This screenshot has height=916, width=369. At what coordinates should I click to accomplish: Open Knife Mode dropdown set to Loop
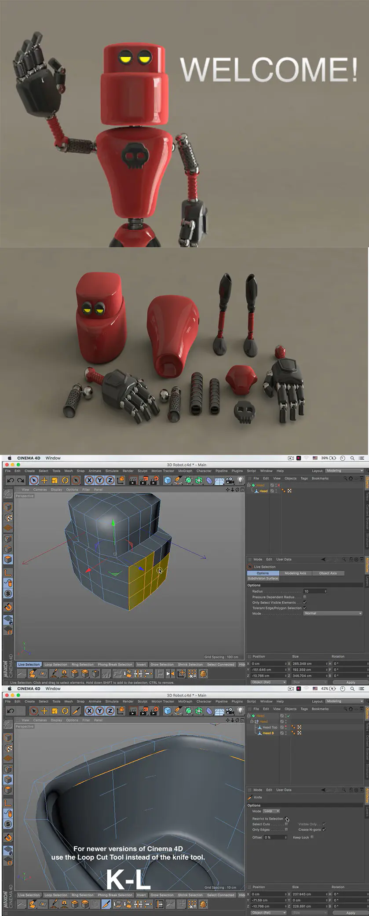pos(271,811)
